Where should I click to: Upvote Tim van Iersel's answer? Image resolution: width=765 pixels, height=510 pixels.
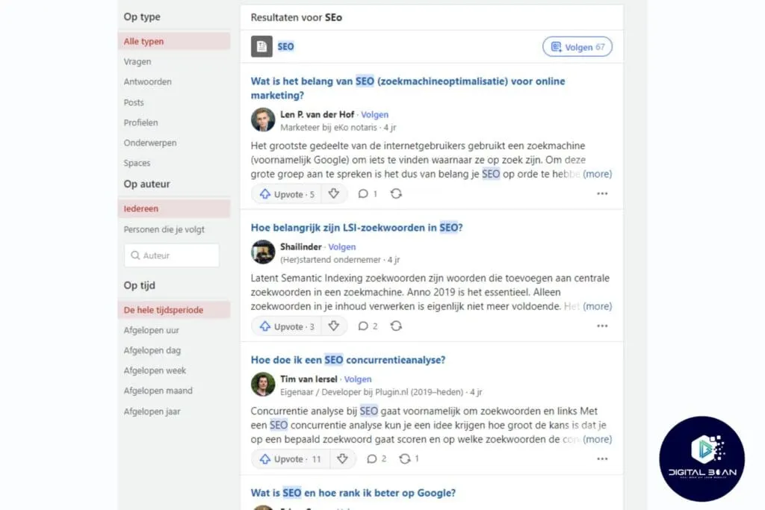click(291, 458)
